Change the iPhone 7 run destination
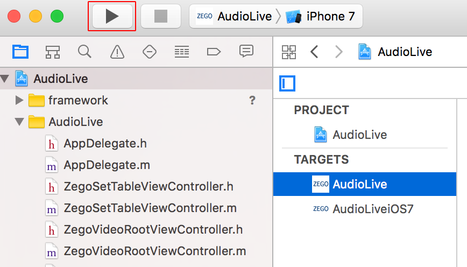467x267 pixels. coord(321,16)
